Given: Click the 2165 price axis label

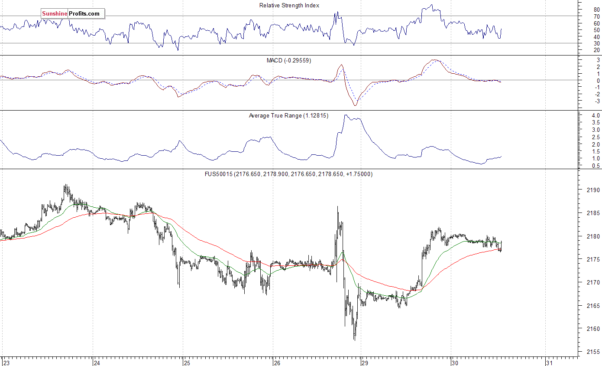Looking at the screenshot, I should pos(593,305).
